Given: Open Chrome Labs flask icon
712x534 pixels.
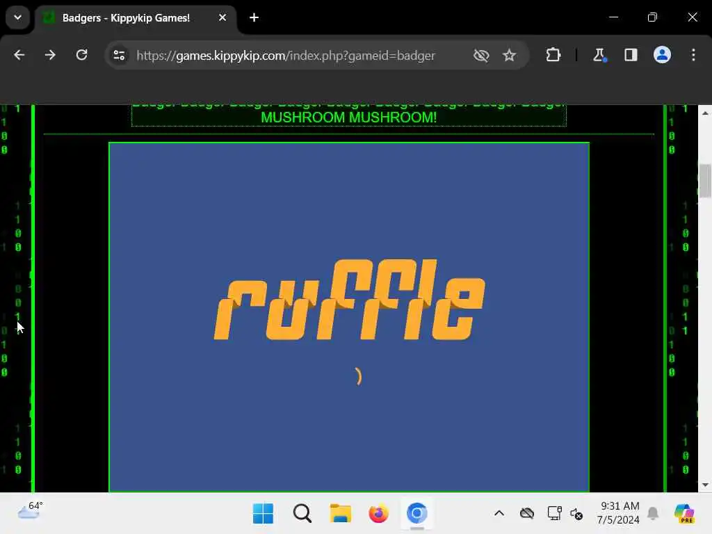Looking at the screenshot, I should point(599,56).
